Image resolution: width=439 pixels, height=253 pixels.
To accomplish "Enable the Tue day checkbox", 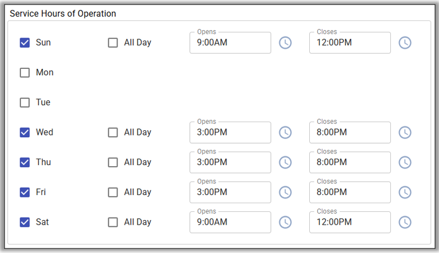I will 25,102.
